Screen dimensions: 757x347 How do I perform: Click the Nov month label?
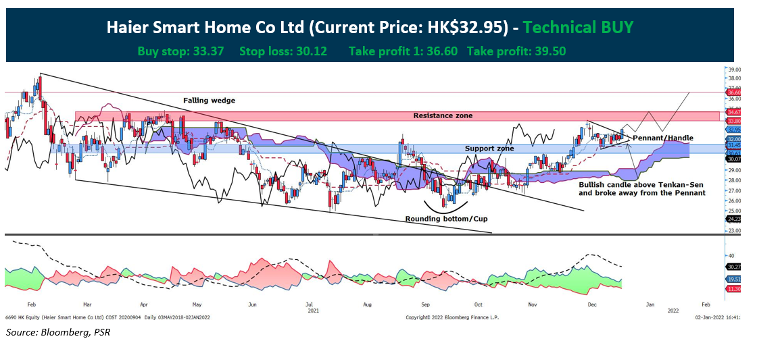533,304
